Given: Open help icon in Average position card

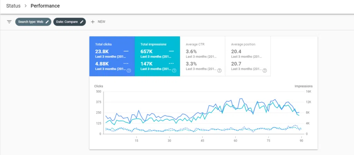Looking at the screenshot, I should click(264, 70).
